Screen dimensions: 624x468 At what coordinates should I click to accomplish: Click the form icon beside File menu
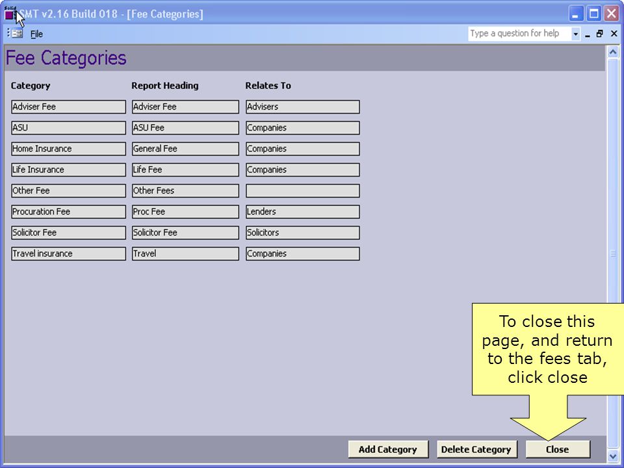[17, 34]
